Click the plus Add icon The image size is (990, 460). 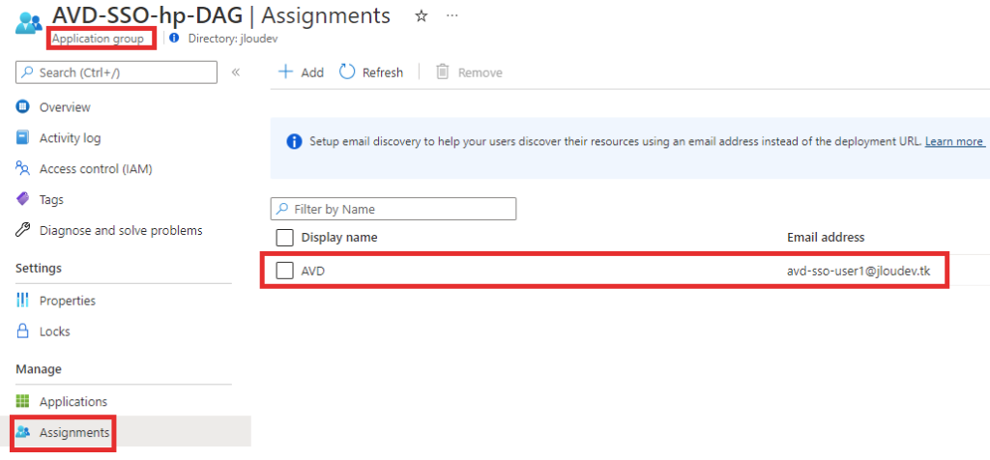(286, 72)
